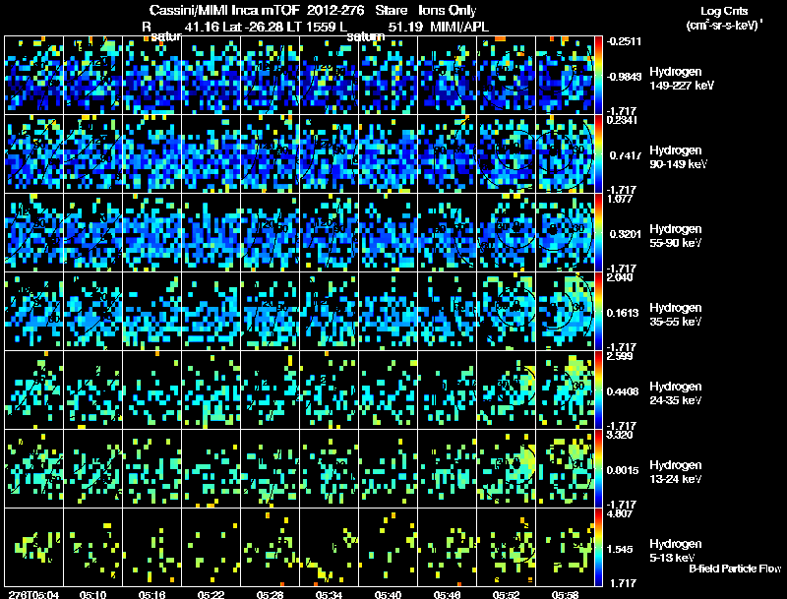Select the 'Hydrogen 5-13 keV' row label
Viewport: 787px width, 599px height.
click(x=676, y=551)
